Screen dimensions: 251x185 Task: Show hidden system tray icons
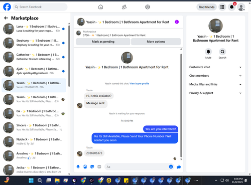[x=216, y=180]
